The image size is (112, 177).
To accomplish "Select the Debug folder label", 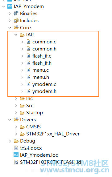I will 27,141.
